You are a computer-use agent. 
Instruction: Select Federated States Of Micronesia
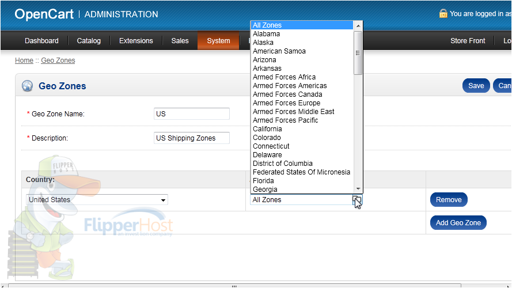pos(302,172)
